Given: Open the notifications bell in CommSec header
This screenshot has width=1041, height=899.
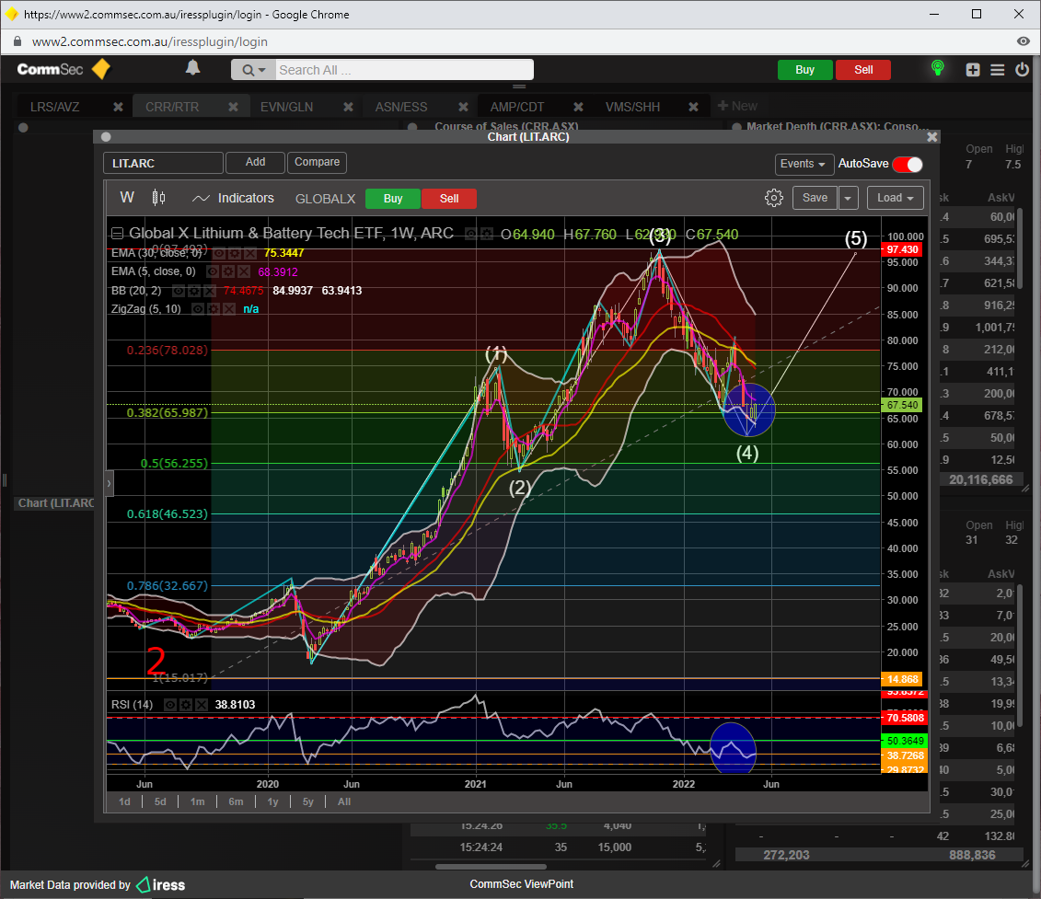Looking at the screenshot, I should tap(192, 68).
